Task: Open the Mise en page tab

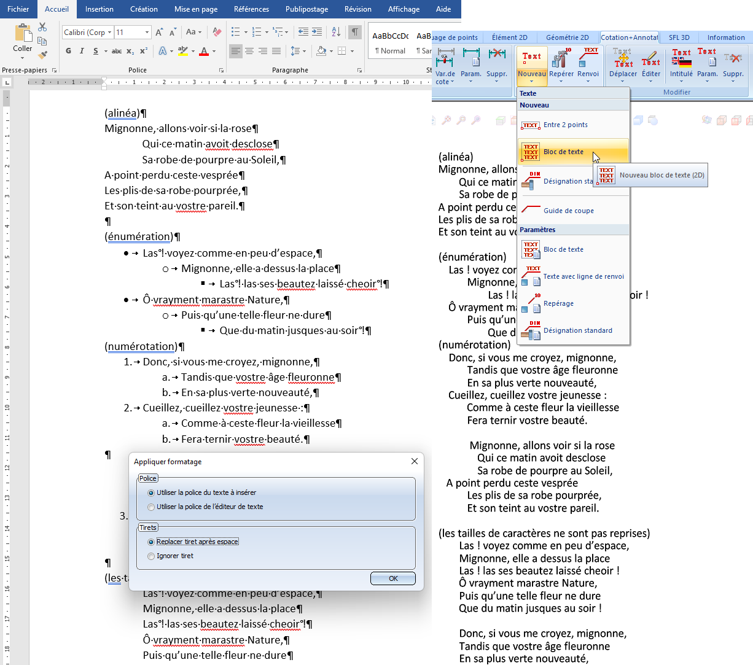Action: (x=196, y=9)
